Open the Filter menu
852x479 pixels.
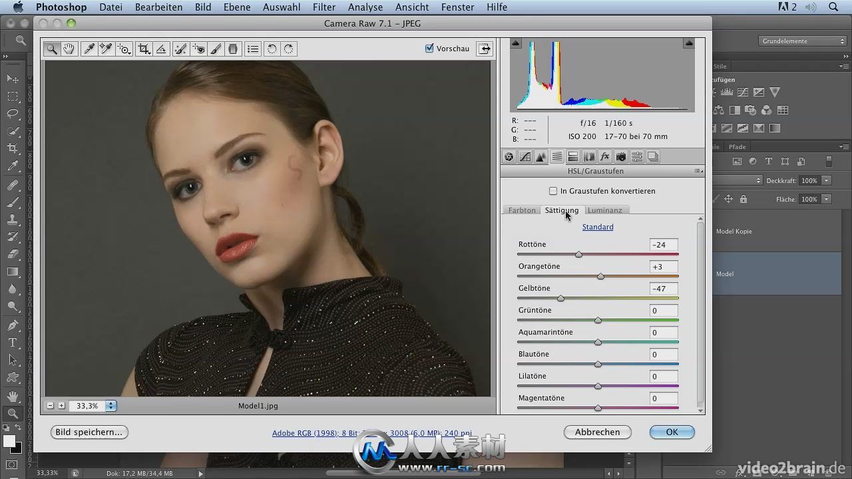[x=324, y=7]
